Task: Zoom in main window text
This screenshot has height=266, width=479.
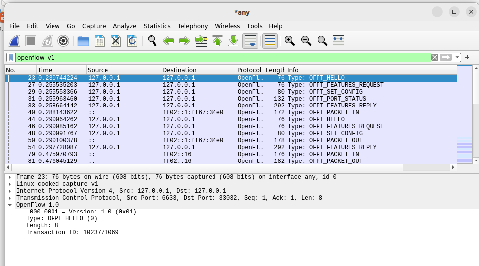Action: (x=290, y=41)
